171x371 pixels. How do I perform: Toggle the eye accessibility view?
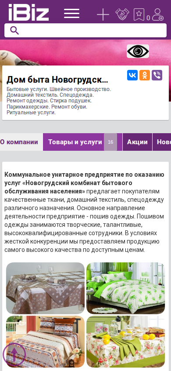point(138,51)
